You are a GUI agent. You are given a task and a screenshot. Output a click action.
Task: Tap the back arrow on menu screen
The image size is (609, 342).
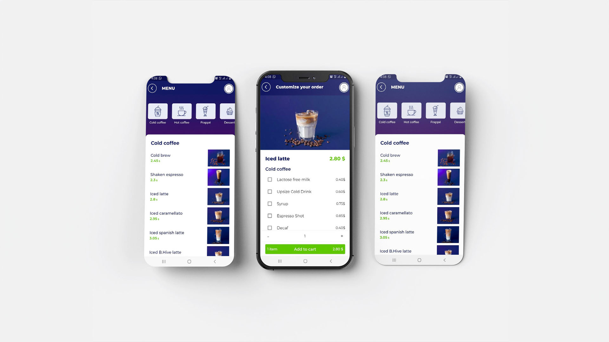[152, 88]
